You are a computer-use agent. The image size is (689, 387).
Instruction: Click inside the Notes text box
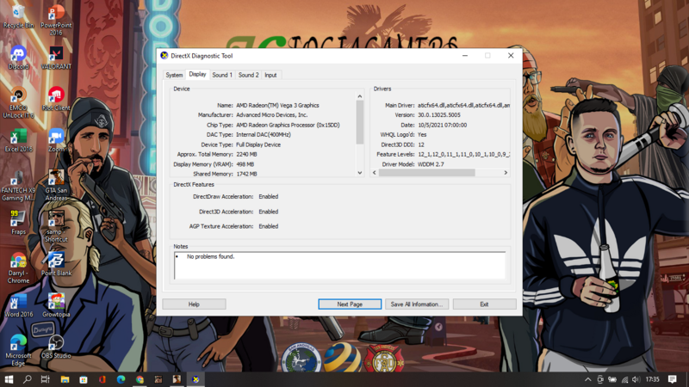click(x=339, y=265)
